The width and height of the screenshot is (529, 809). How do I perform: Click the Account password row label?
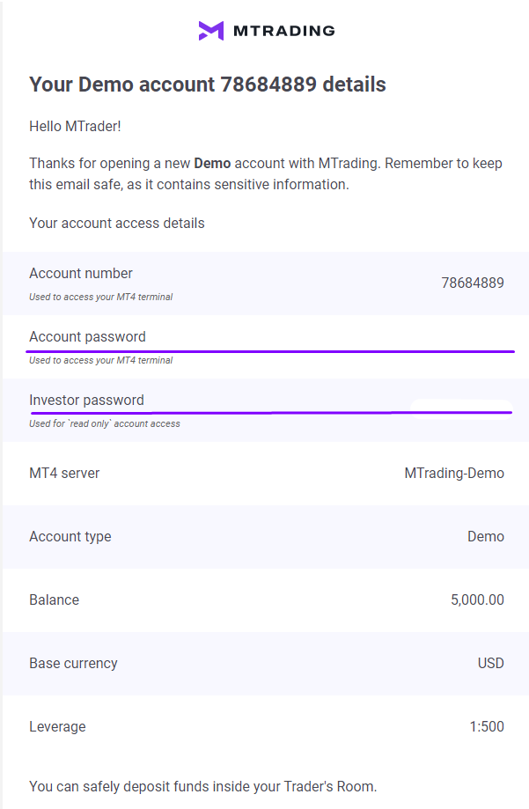87,337
